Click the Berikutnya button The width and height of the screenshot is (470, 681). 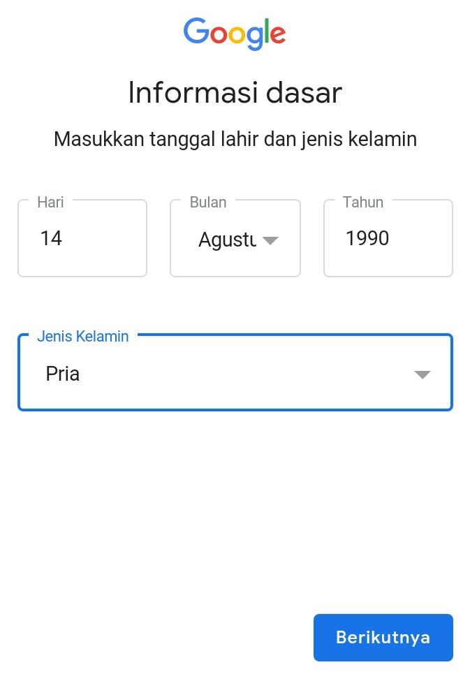383,637
